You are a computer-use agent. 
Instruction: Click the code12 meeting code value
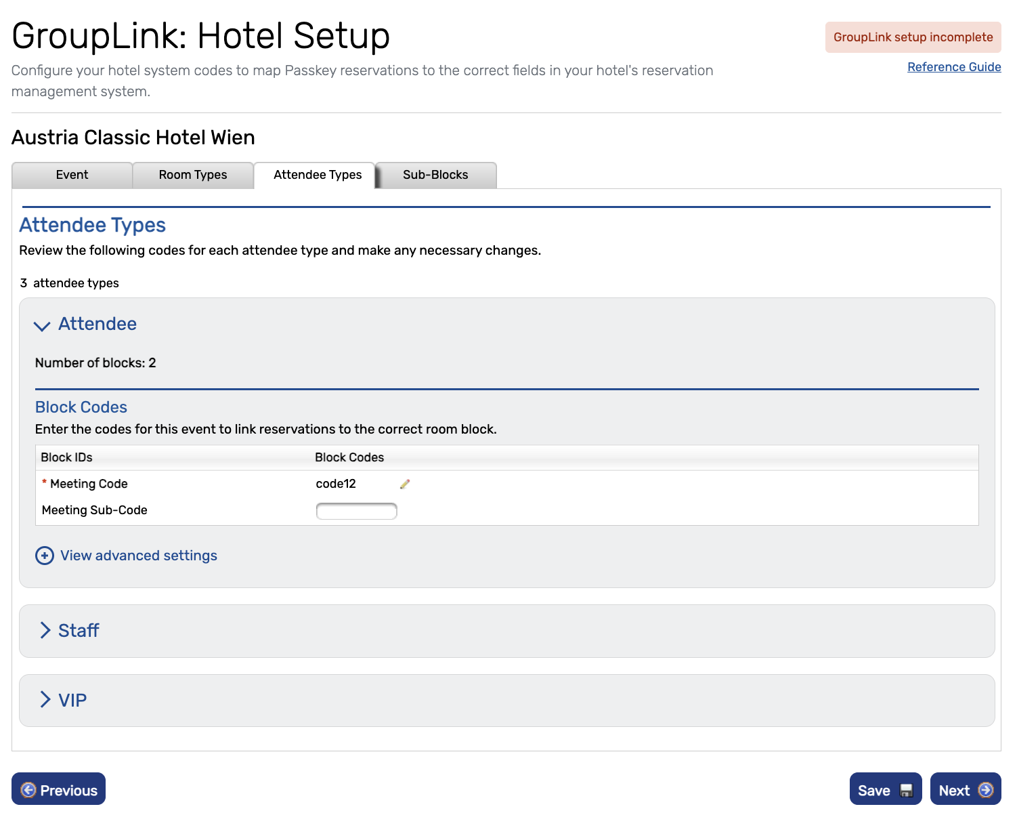pos(336,484)
